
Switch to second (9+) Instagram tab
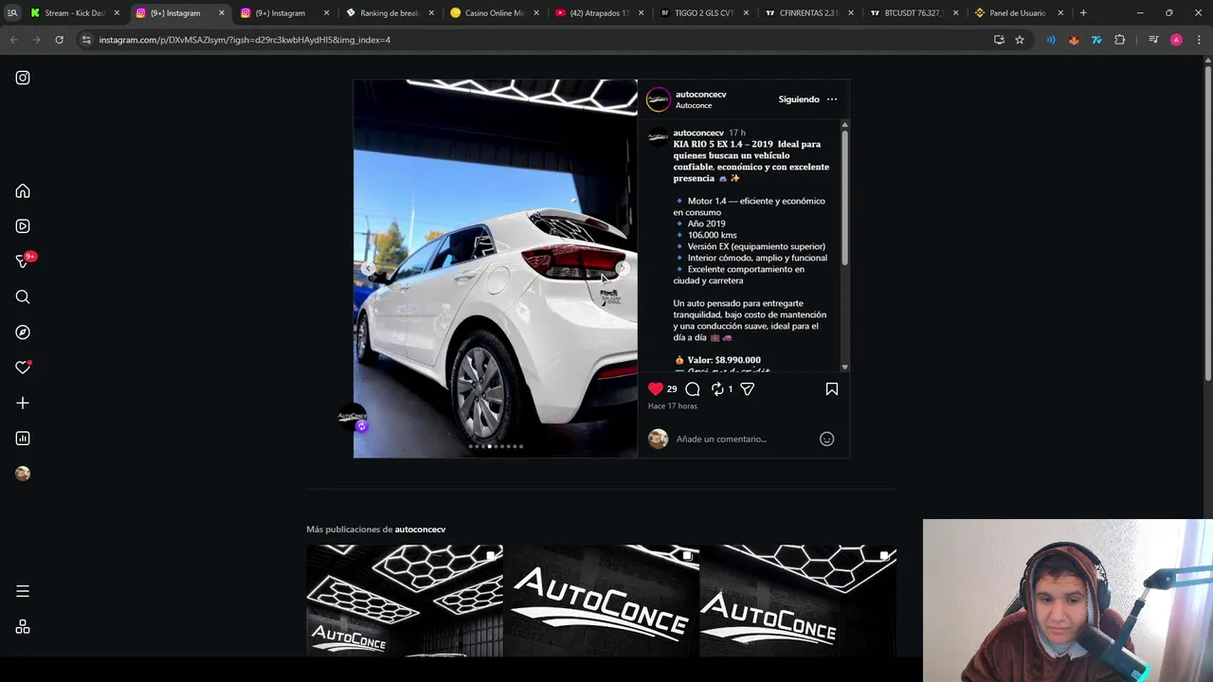[282, 13]
